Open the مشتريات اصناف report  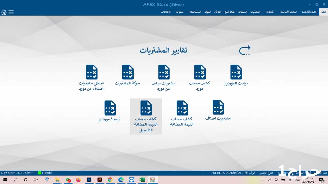218,110
